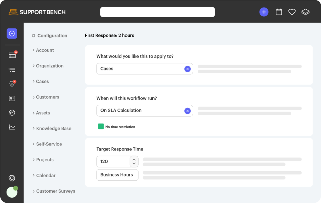Click the heart favorites icon

[x=292, y=12]
